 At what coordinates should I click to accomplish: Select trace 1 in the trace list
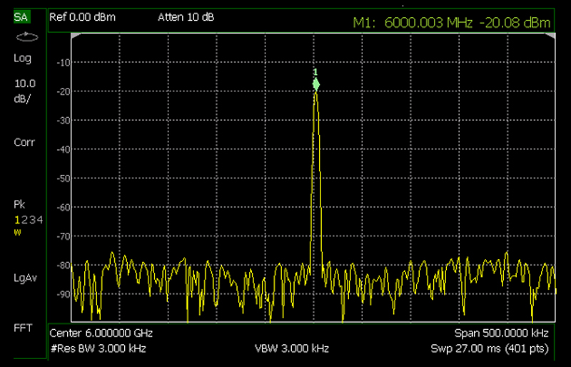[16, 220]
